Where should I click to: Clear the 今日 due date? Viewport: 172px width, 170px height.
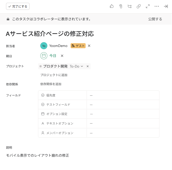point(62,56)
